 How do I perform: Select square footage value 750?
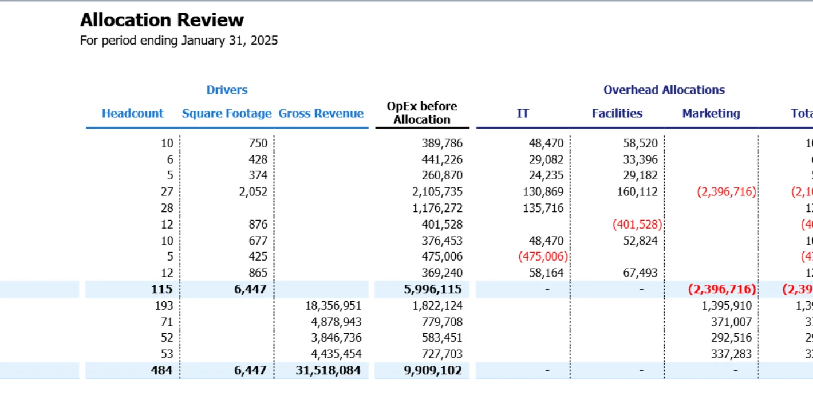(258, 143)
